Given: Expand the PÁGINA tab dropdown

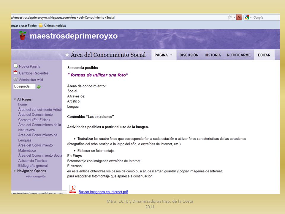Looking at the screenshot, I should (171, 55).
